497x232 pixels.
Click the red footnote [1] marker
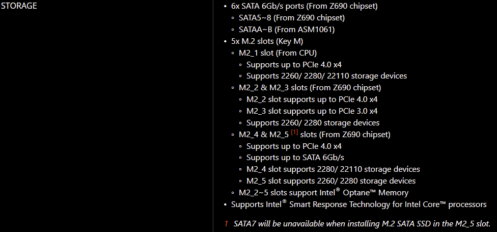294,133
